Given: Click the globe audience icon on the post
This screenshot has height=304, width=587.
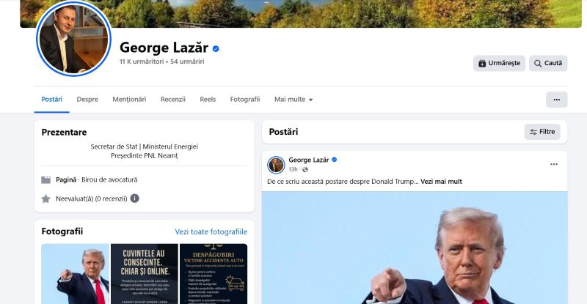Looking at the screenshot, I should point(305,169).
